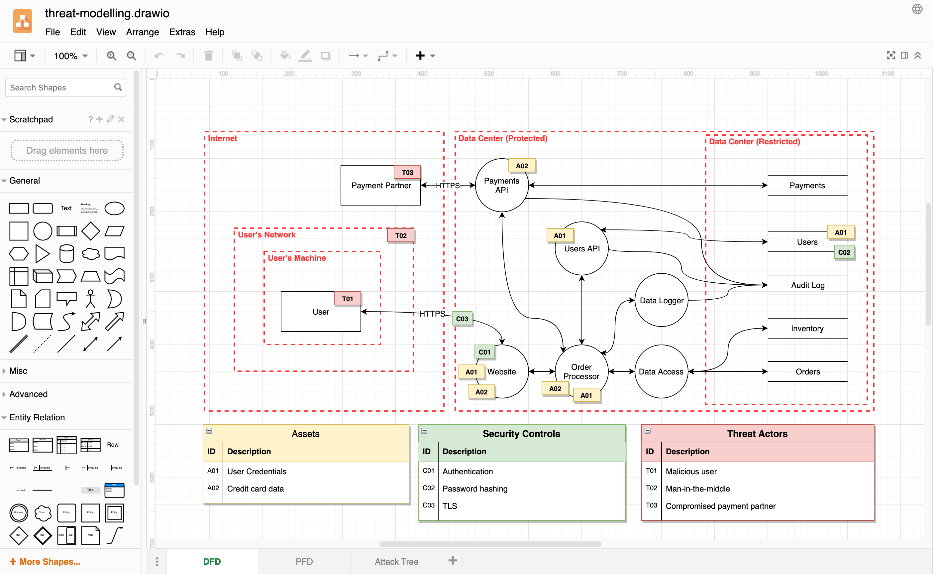933x574 pixels.
Task: Open the Line Color picker
Action: pyautogui.click(x=305, y=56)
